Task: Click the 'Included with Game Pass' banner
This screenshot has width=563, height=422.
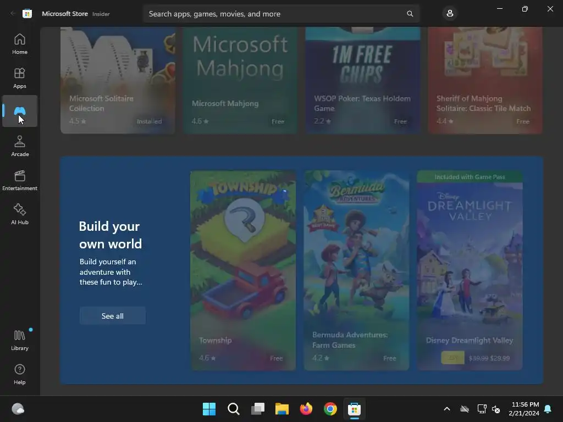Action: (470, 177)
